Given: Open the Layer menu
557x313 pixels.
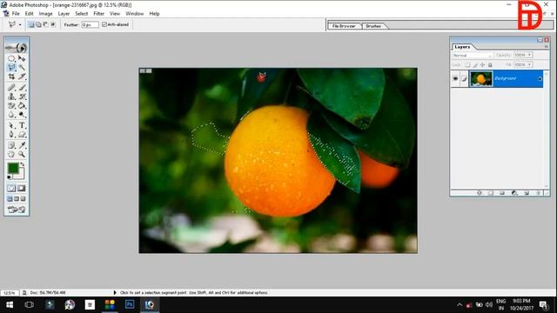Looking at the screenshot, I should 64,14.
